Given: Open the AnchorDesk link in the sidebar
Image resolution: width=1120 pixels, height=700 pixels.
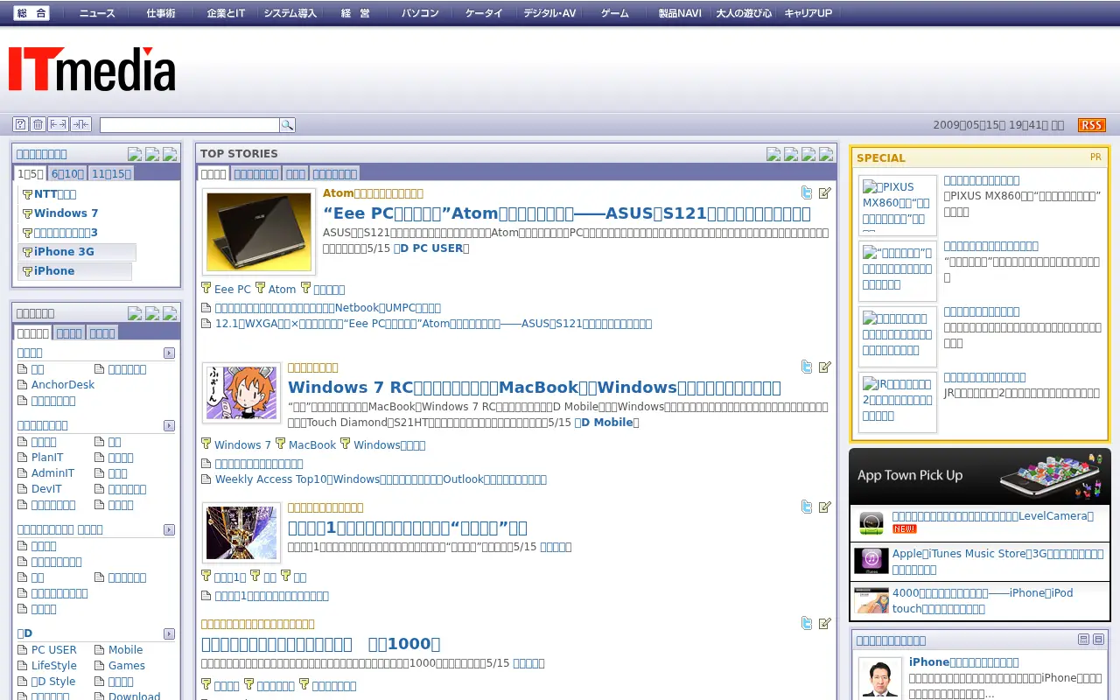Looking at the screenshot, I should (x=63, y=385).
